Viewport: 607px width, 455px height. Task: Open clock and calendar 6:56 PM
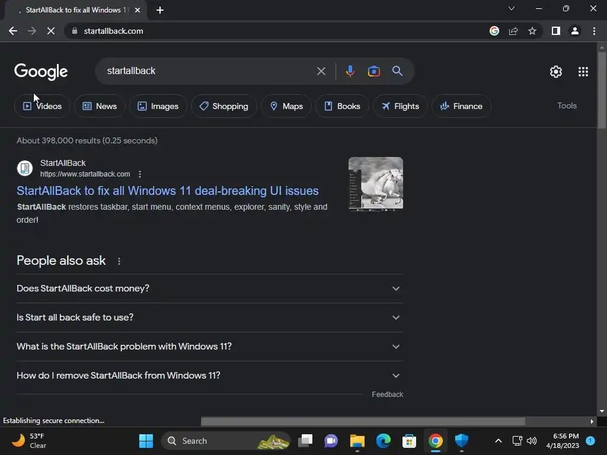[x=563, y=441]
